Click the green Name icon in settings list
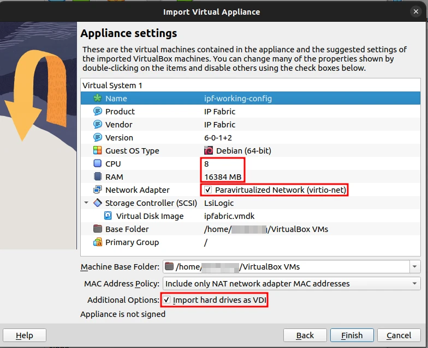The width and height of the screenshot is (428, 348). [x=98, y=99]
